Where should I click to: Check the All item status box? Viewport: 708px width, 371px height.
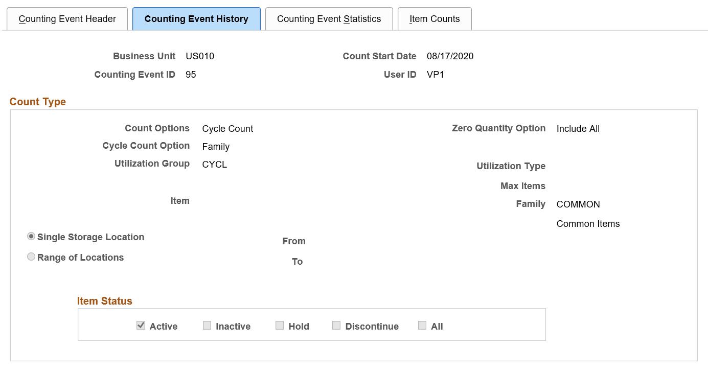point(422,324)
